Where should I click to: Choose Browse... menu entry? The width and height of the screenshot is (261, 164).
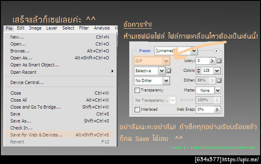pos(60,51)
